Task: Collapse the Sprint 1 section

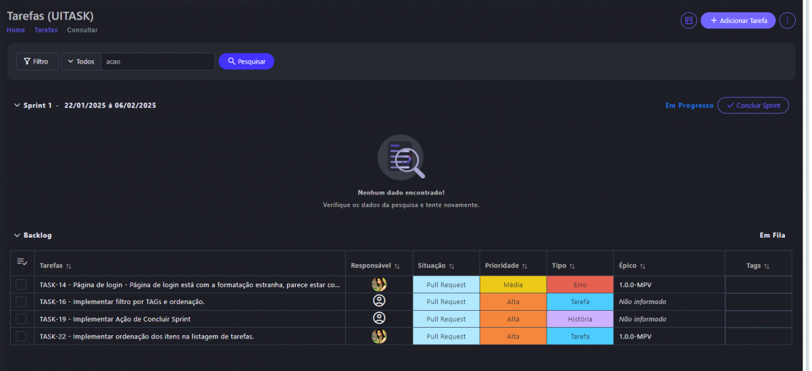Action: tap(17, 106)
